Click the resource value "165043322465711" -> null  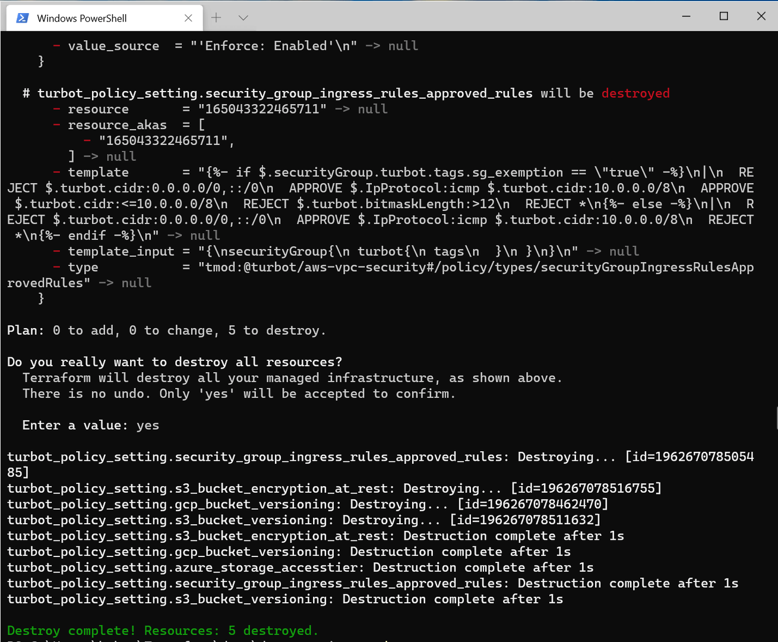293,109
